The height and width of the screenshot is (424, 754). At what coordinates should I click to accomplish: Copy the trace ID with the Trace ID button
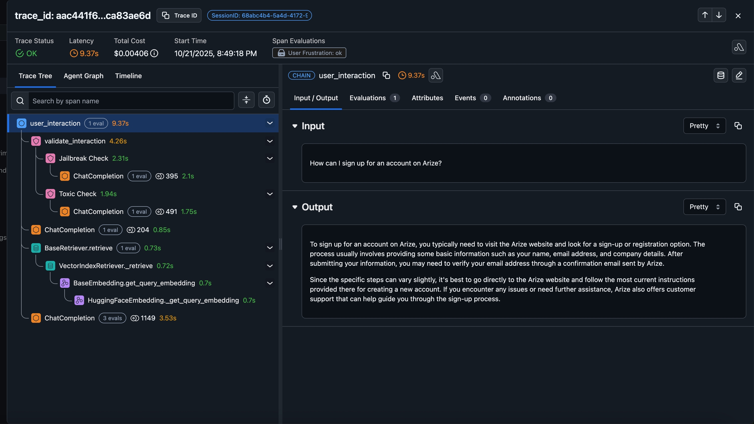(x=179, y=15)
